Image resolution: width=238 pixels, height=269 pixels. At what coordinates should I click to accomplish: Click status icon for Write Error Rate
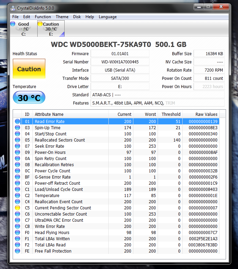coord(17,226)
